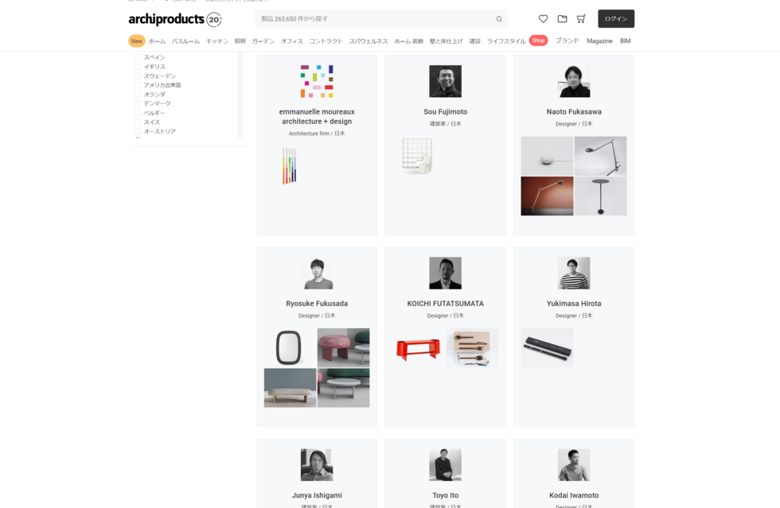
Task: Check the デンマーク country filter
Action: [x=138, y=103]
